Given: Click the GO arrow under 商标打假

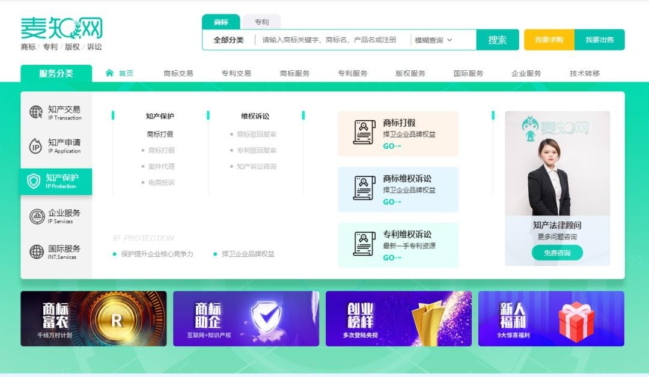Looking at the screenshot, I should tap(392, 146).
